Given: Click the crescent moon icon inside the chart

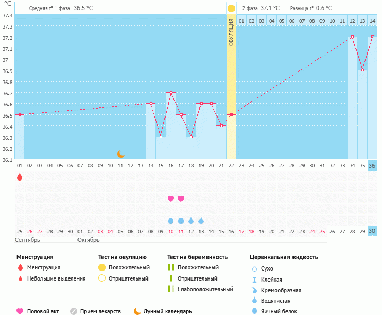Looking at the screenshot, I should 121,154.
